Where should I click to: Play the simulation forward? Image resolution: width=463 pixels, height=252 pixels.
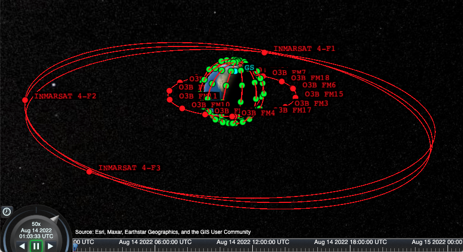pyautogui.click(x=51, y=246)
